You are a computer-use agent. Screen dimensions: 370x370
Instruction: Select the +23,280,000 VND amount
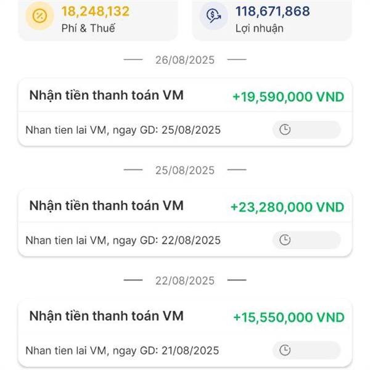(x=287, y=207)
